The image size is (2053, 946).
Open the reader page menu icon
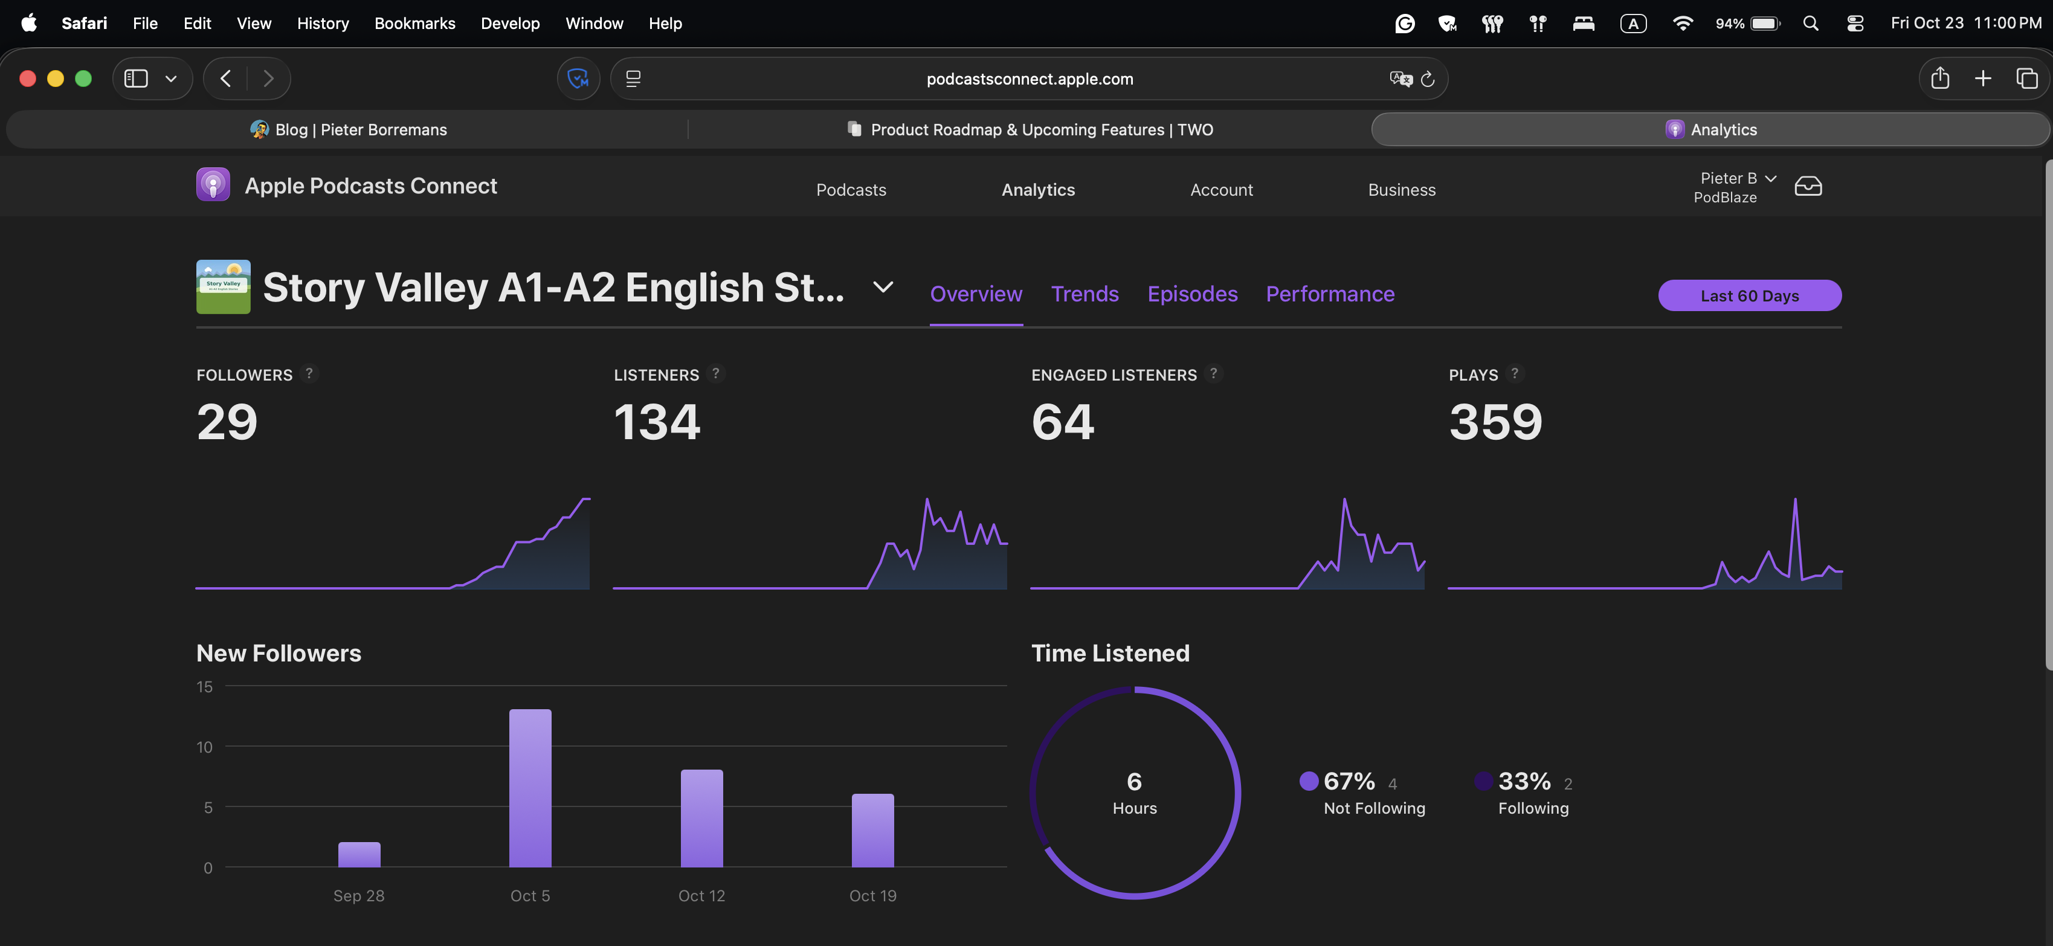634,78
